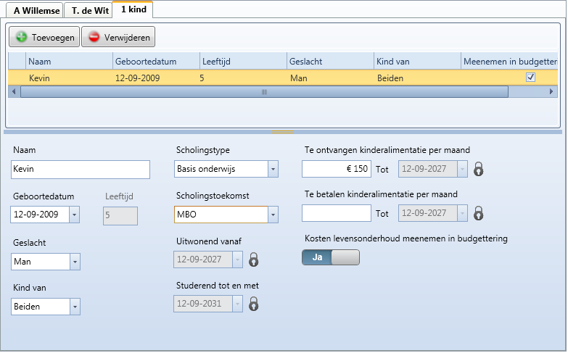This screenshot has height=353, width=568.
Task: Unlock the Te ontvangen kinderalimentatie end date
Action: 479,170
